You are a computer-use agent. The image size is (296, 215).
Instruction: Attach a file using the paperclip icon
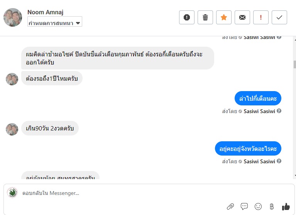230,207
